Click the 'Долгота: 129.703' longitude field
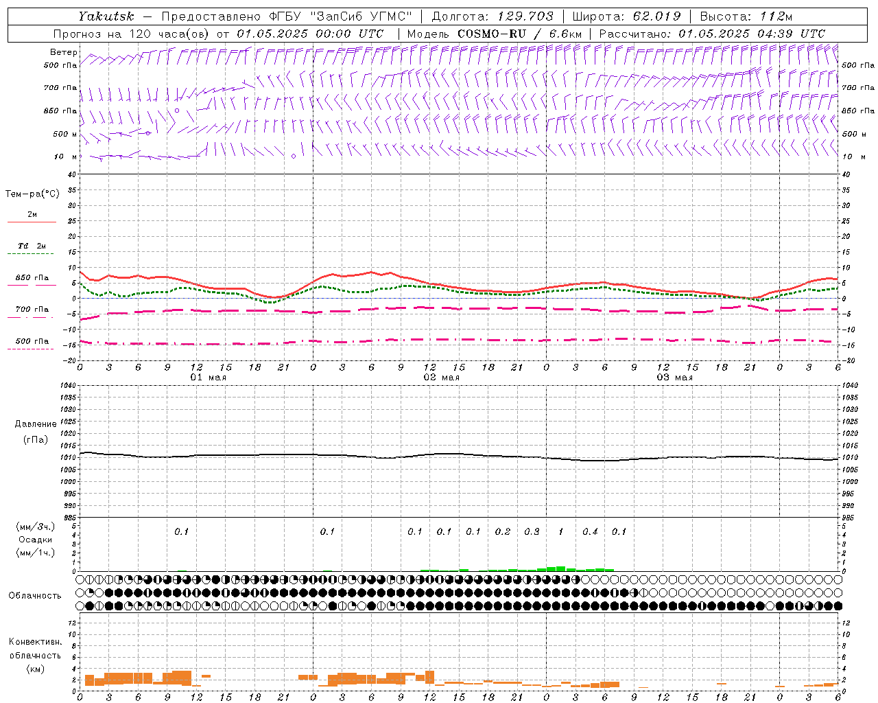The width and height of the screenshot is (878, 703). tap(492, 16)
